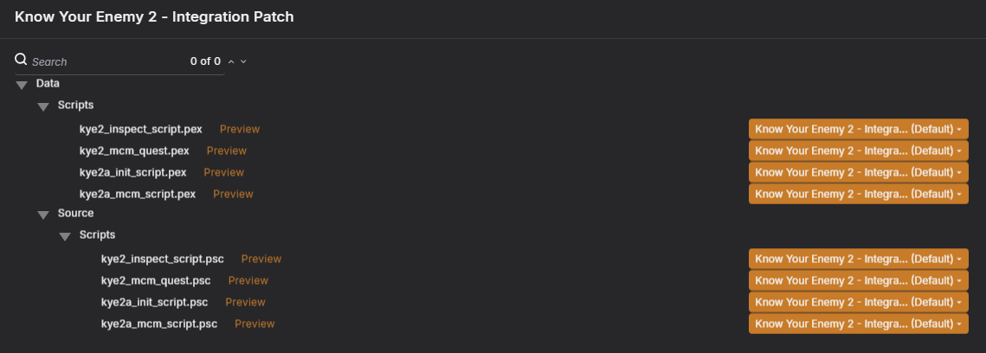Screen dimensions: 986x353
Task: Open provider dropdown for kye2a_mcm_script.psc
Action: point(859,324)
